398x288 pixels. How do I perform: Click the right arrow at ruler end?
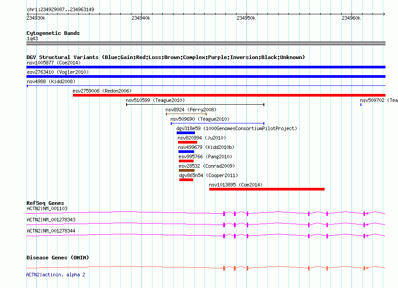point(384,14)
